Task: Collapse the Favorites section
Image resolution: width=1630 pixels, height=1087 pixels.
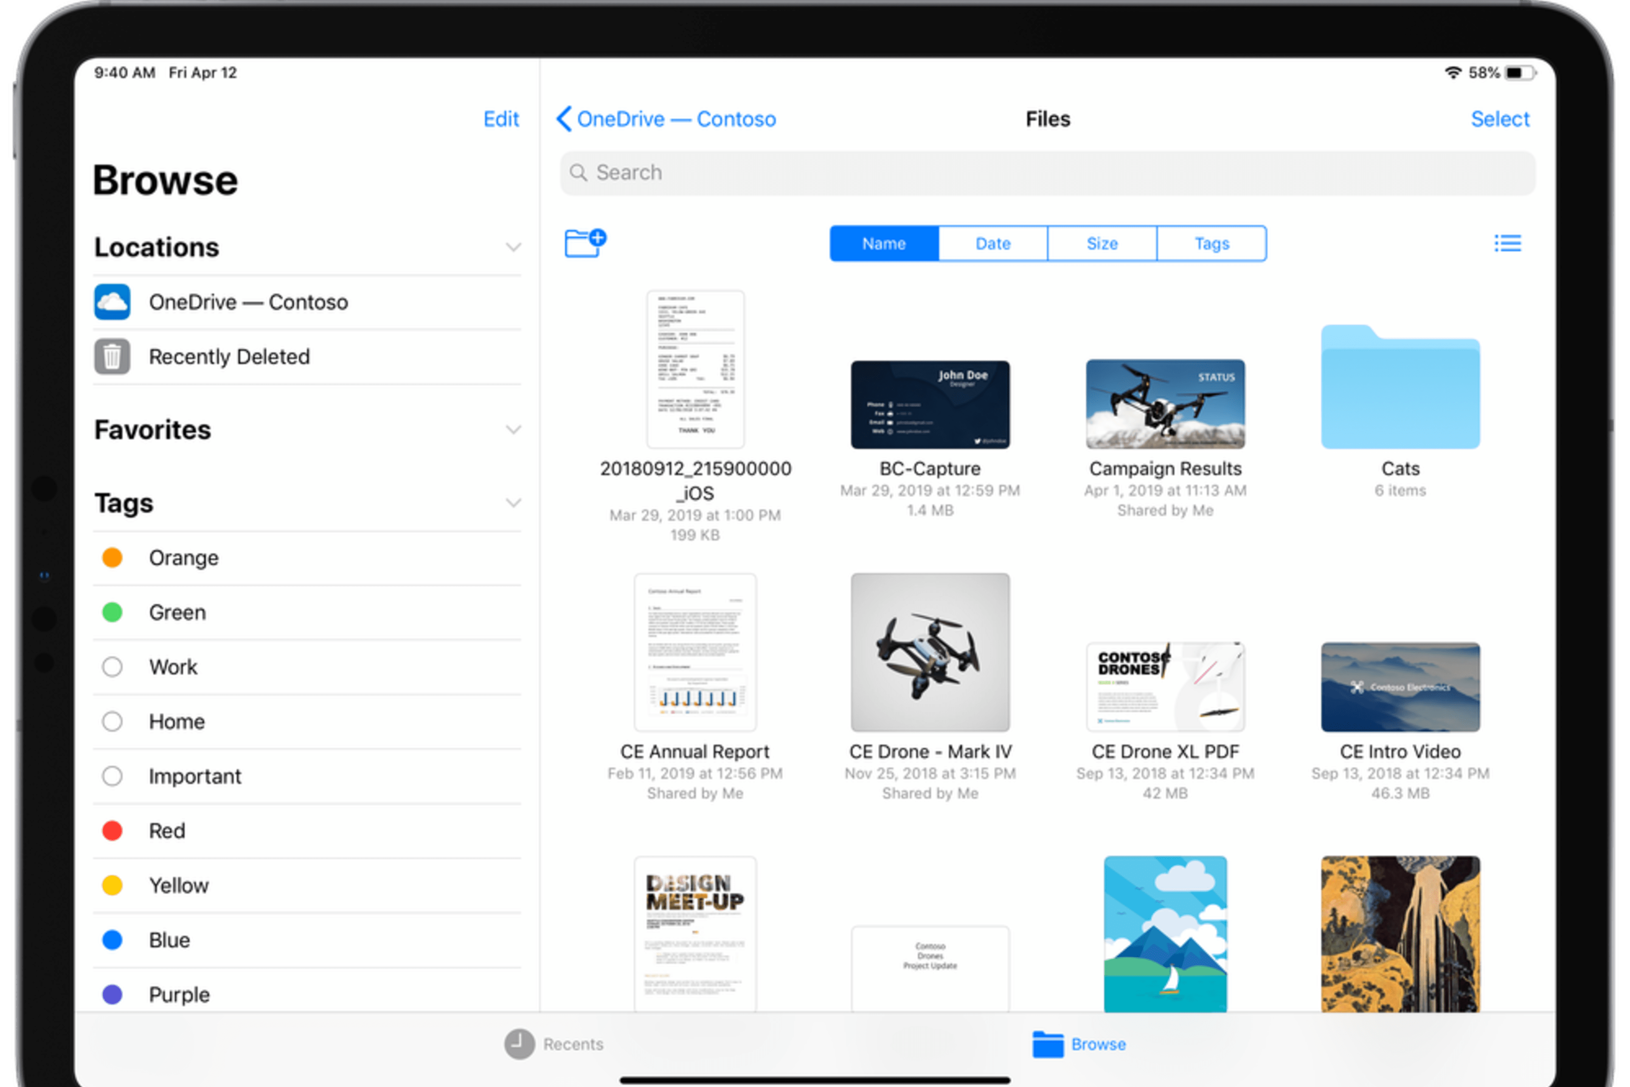Action: click(513, 430)
